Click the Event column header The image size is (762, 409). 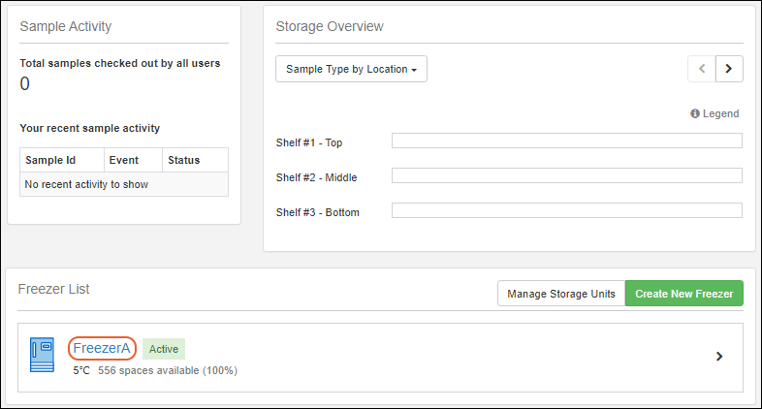click(124, 160)
